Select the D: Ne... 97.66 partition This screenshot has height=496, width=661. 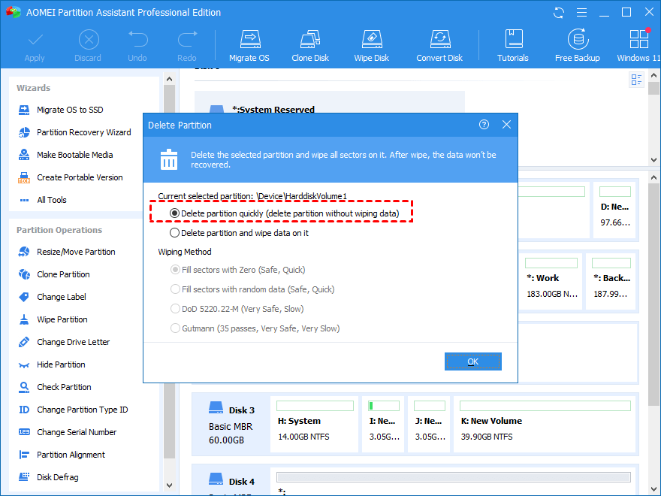(x=615, y=210)
